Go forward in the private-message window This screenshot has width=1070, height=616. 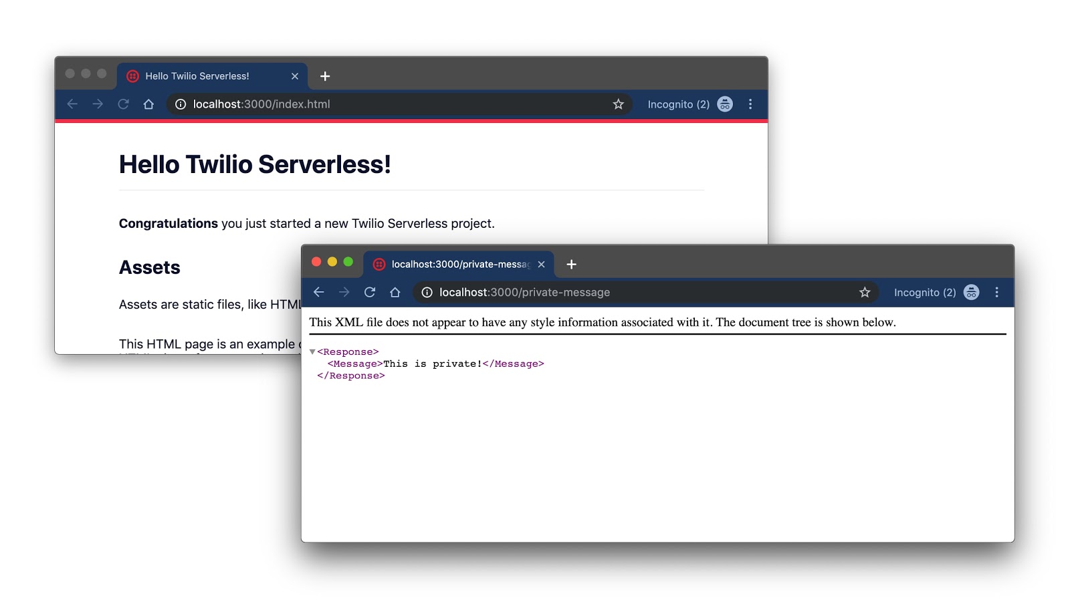[344, 293]
